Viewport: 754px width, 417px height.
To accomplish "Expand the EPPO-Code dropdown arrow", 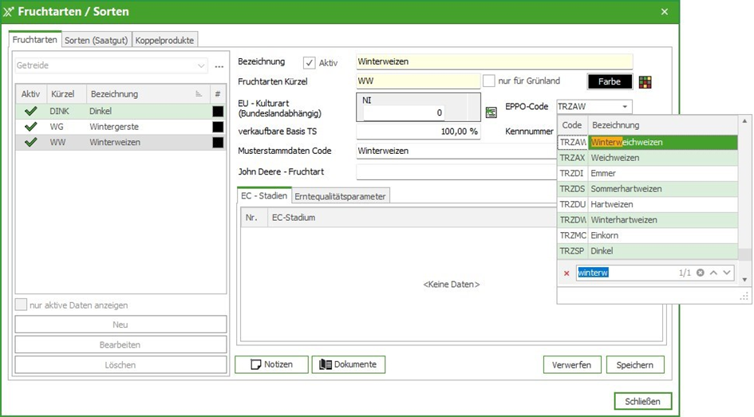I will [625, 107].
